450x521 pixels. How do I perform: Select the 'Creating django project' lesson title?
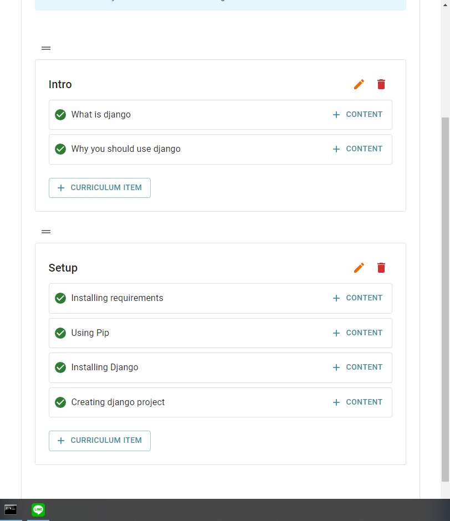click(118, 402)
